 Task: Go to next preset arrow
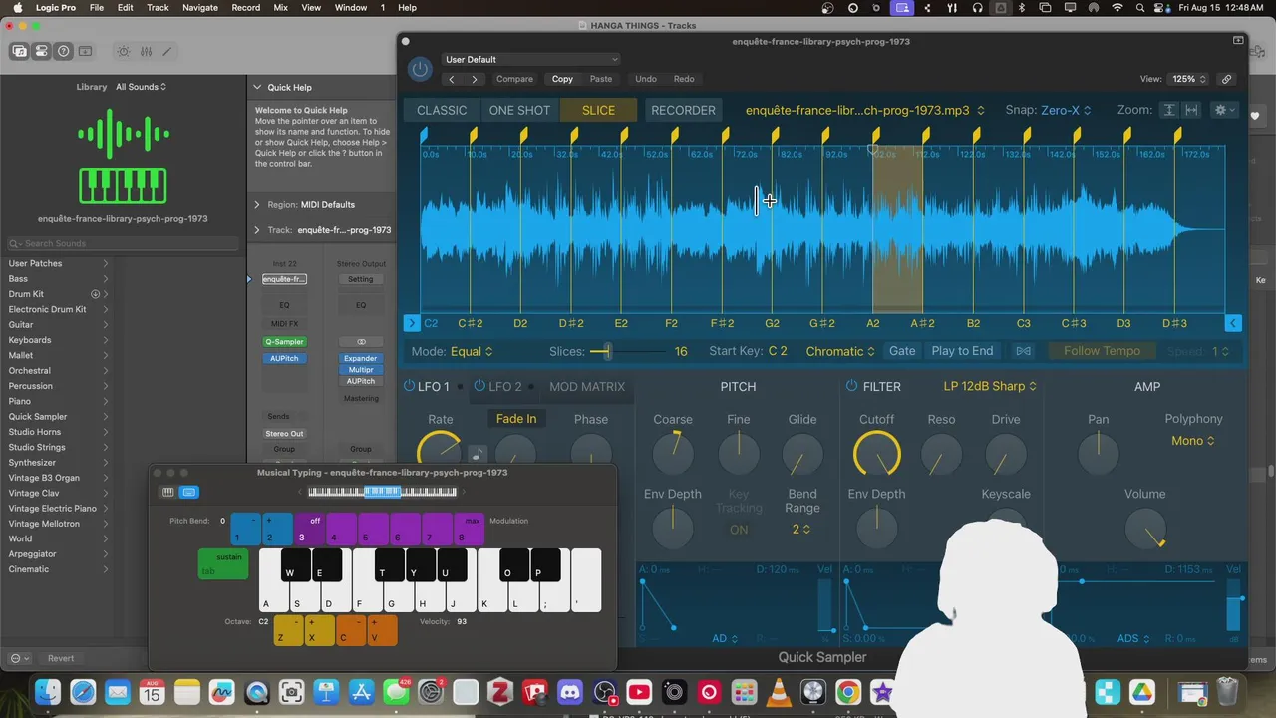tap(475, 79)
